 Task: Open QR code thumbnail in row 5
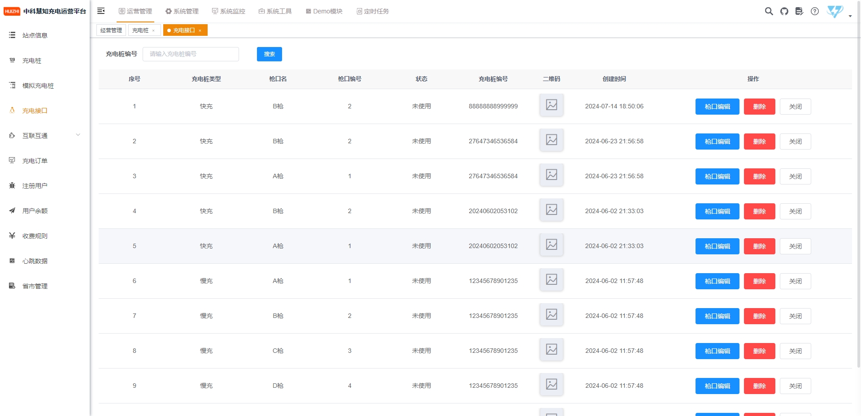click(552, 244)
